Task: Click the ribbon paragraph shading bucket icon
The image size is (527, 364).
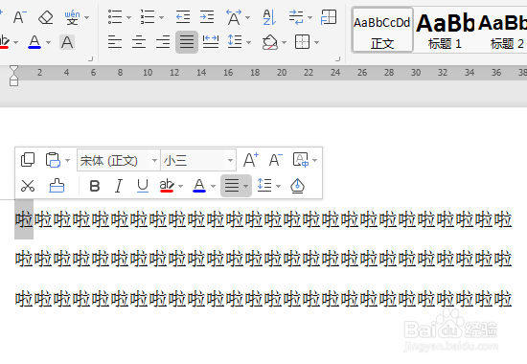Action: pos(270,43)
